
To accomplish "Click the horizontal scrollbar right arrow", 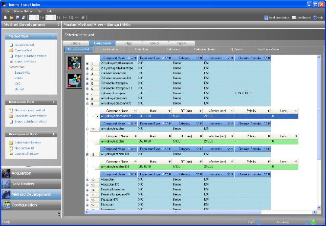I will (x=314, y=212).
